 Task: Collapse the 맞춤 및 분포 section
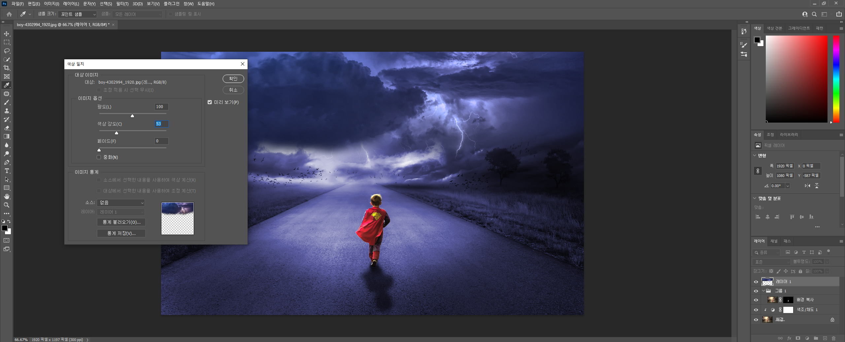[755, 198]
